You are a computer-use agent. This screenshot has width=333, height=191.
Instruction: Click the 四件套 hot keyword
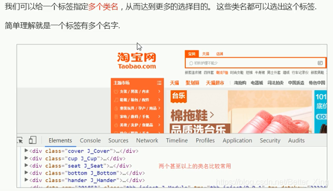pyautogui.click(x=208, y=73)
